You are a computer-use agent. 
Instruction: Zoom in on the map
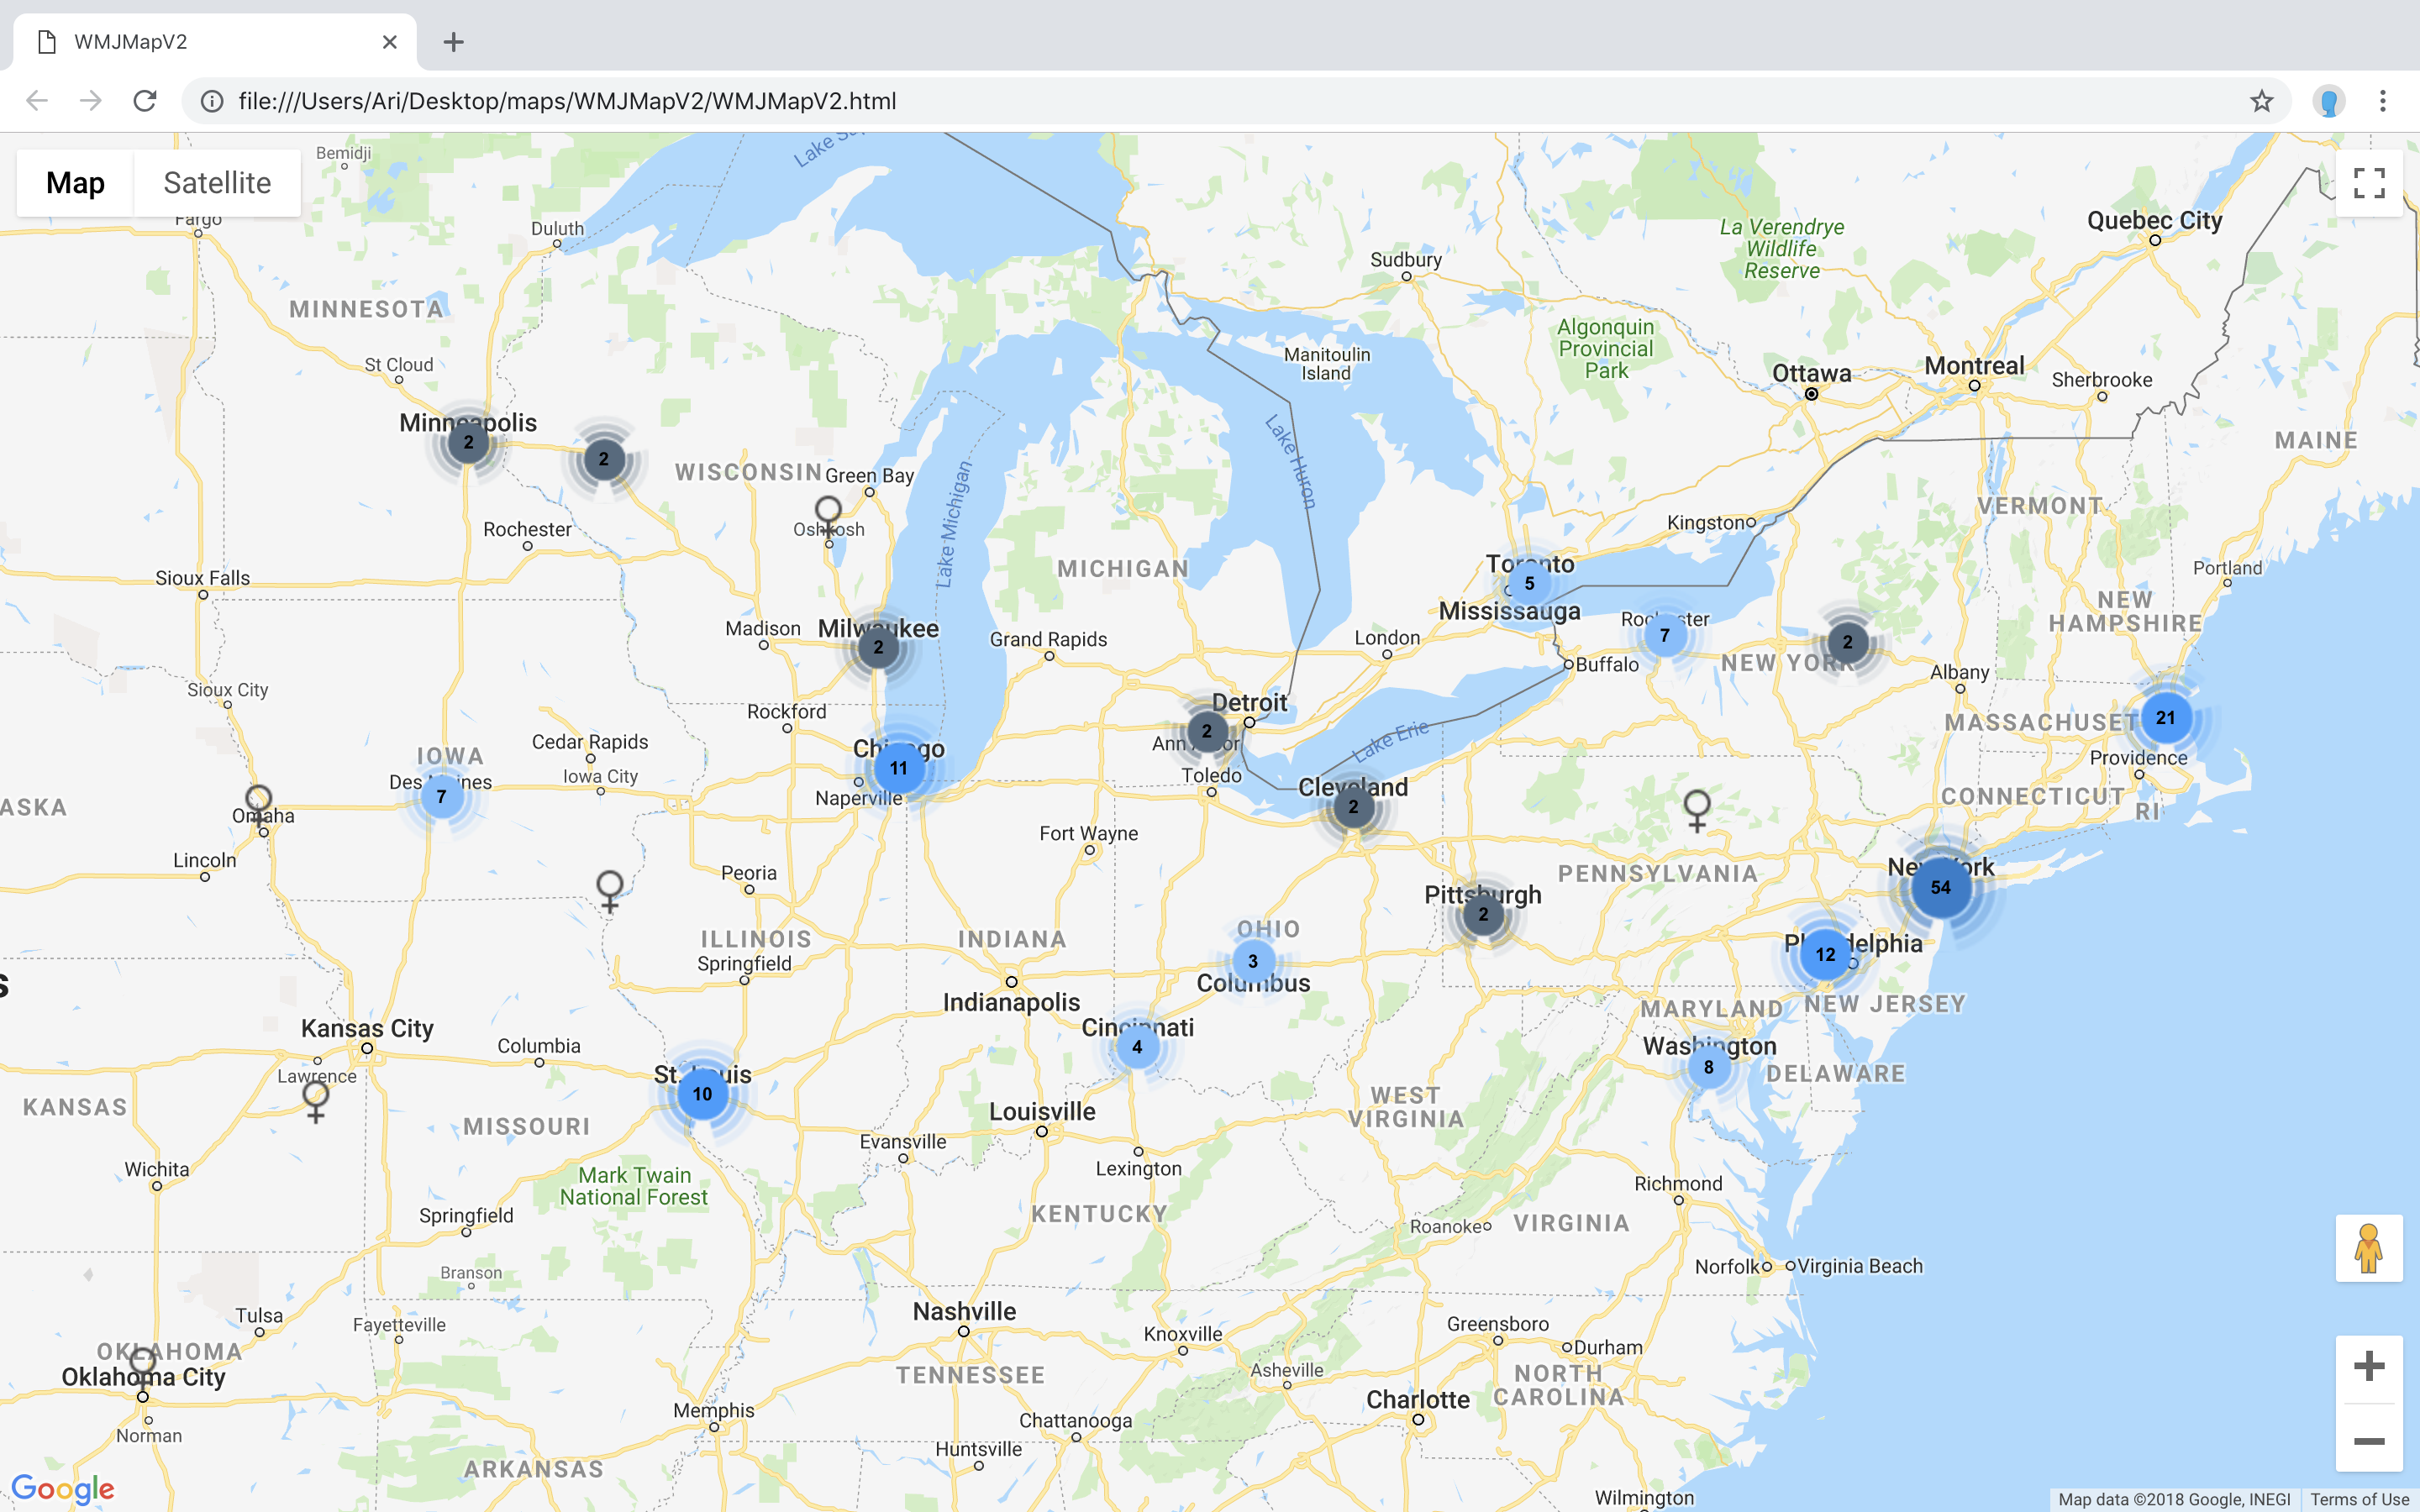click(2369, 1366)
